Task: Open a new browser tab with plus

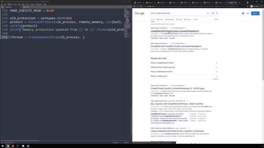Action: pos(240,3)
